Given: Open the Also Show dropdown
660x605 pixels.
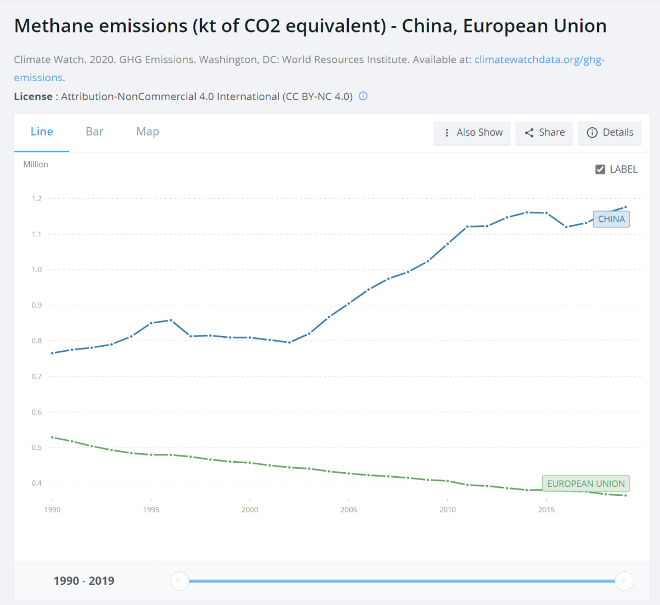Looking at the screenshot, I should (472, 133).
